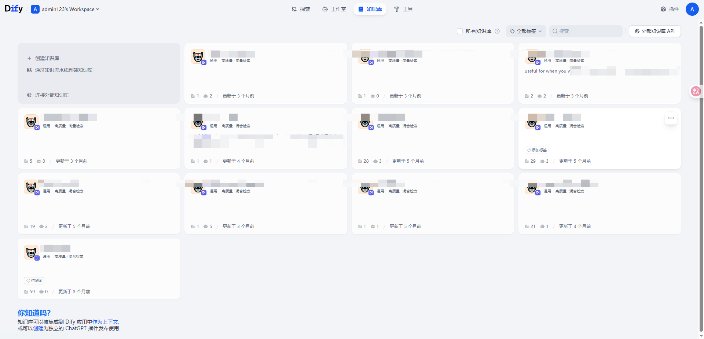Screen dimensions: 704x339
Task: Click the 添加标签 tag button
Action: click(x=537, y=150)
